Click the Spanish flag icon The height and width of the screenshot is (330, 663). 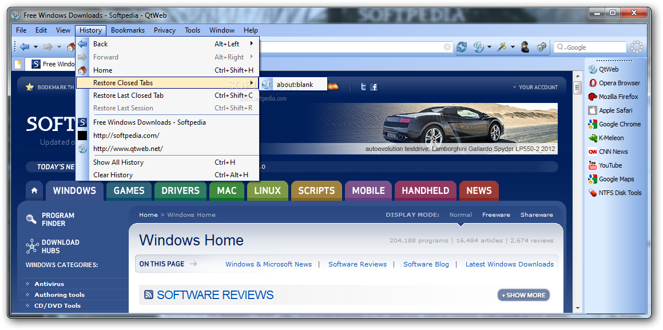pos(333,86)
